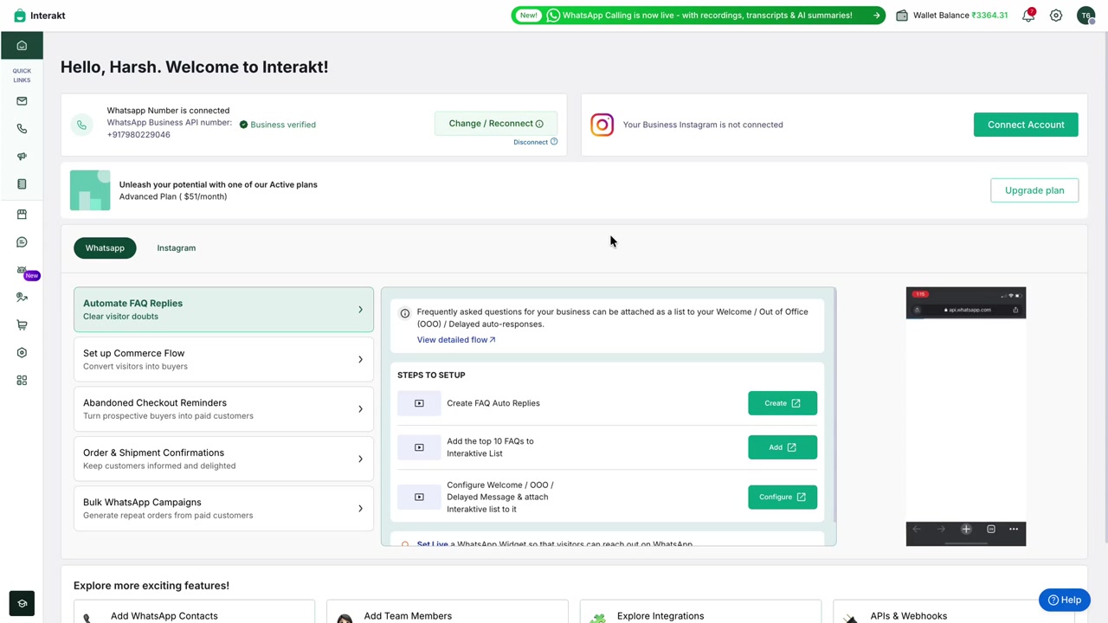Open View detailed flow link
This screenshot has height=623, width=1108.
(x=456, y=340)
